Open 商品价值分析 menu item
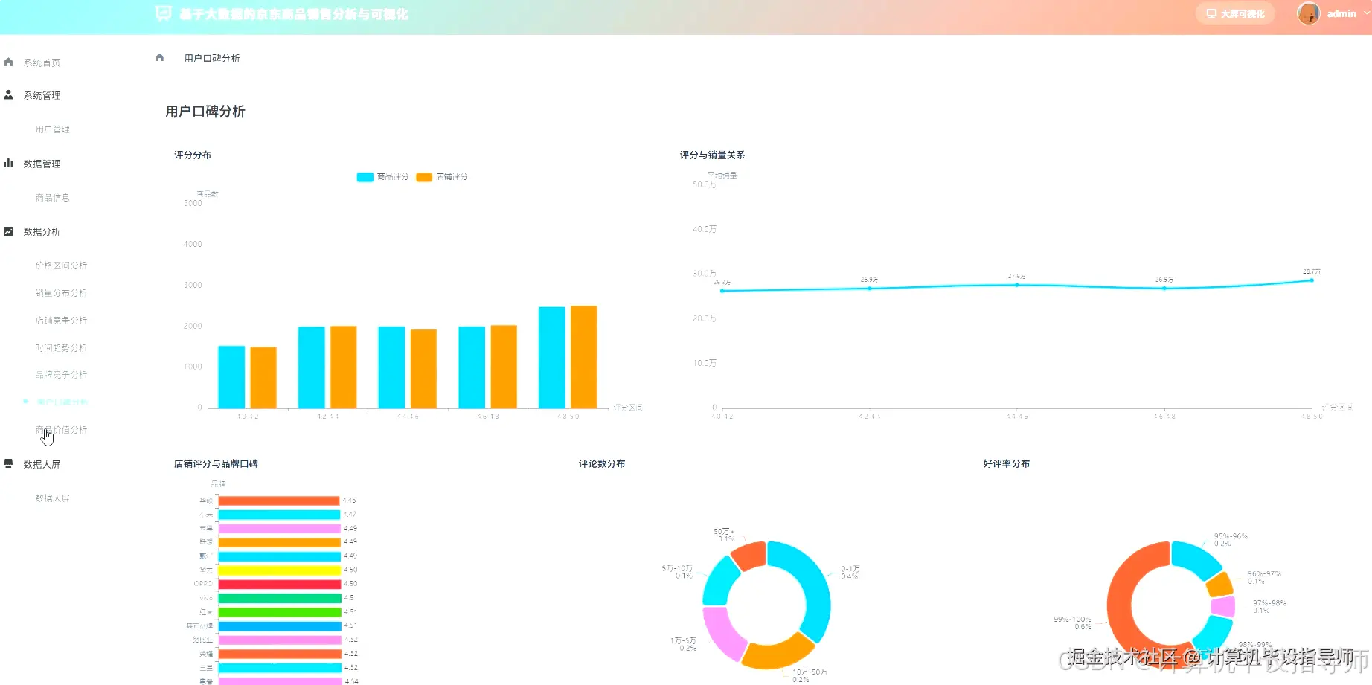The height and width of the screenshot is (685, 1372). tap(61, 430)
